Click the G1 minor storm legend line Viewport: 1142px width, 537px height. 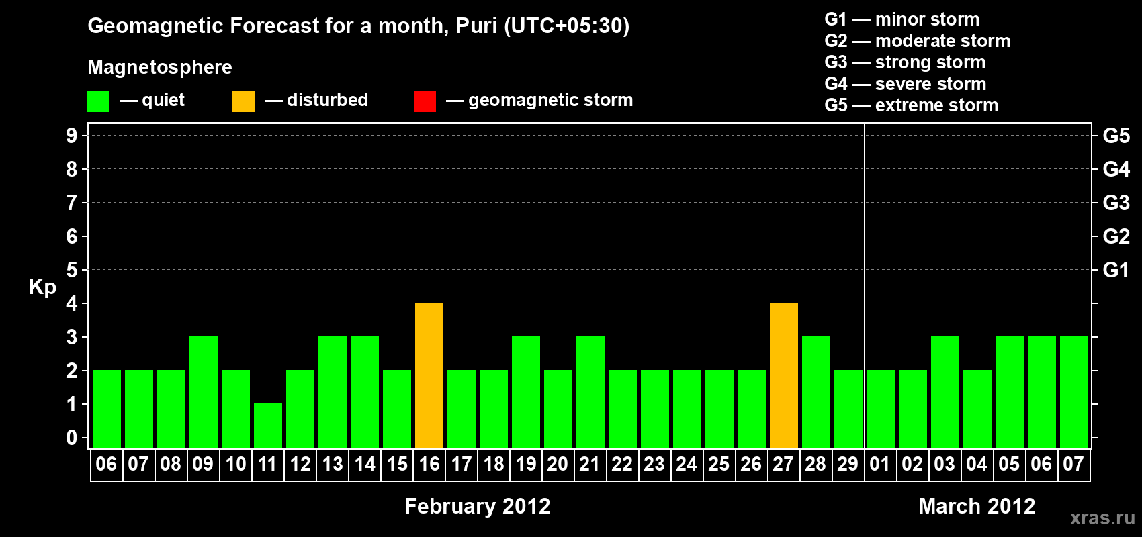tap(902, 19)
